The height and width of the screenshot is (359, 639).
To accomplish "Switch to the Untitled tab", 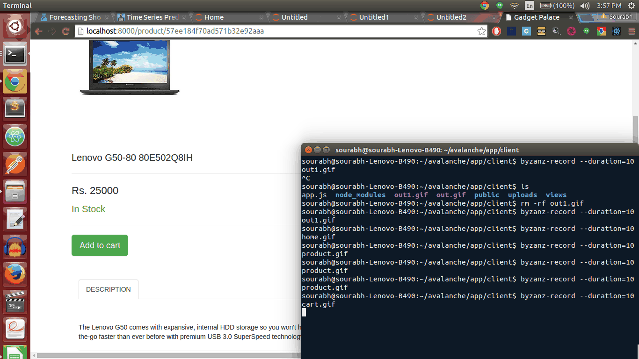I will click(x=306, y=17).
